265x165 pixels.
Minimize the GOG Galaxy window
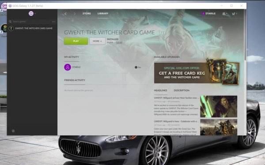tap(222, 6)
